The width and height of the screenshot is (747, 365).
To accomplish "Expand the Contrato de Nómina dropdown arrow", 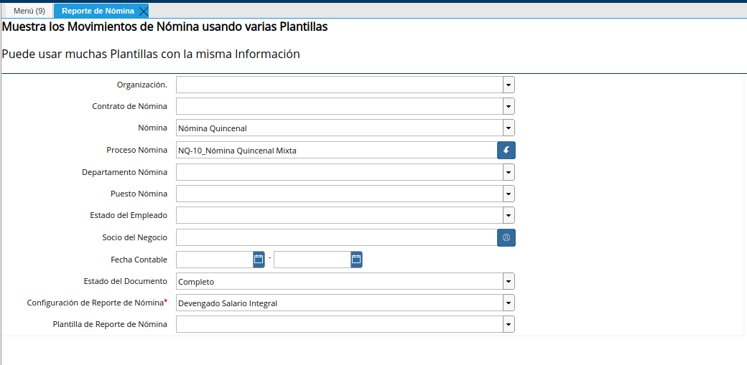I will point(509,106).
